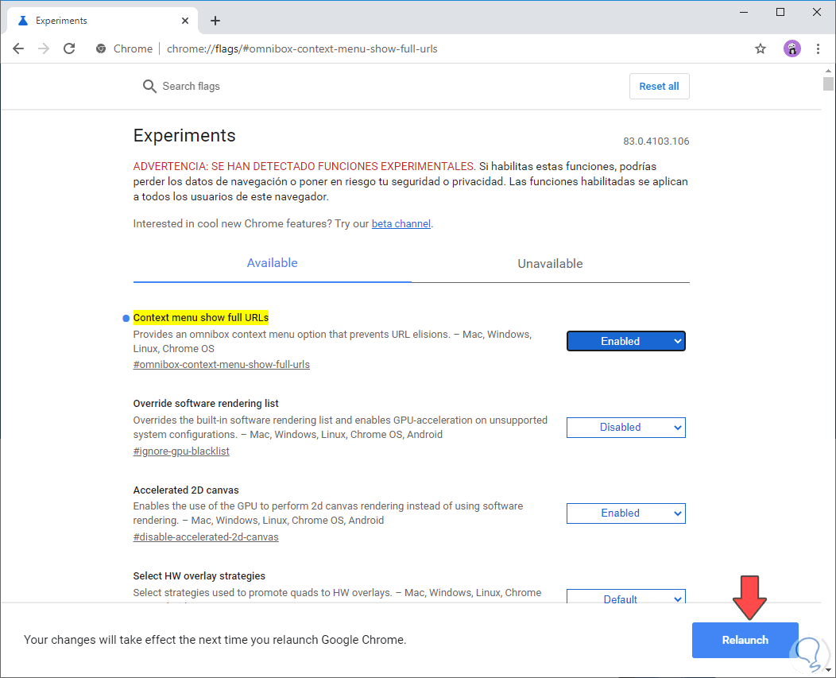Click the Reset all button
836x678 pixels.
click(x=659, y=87)
